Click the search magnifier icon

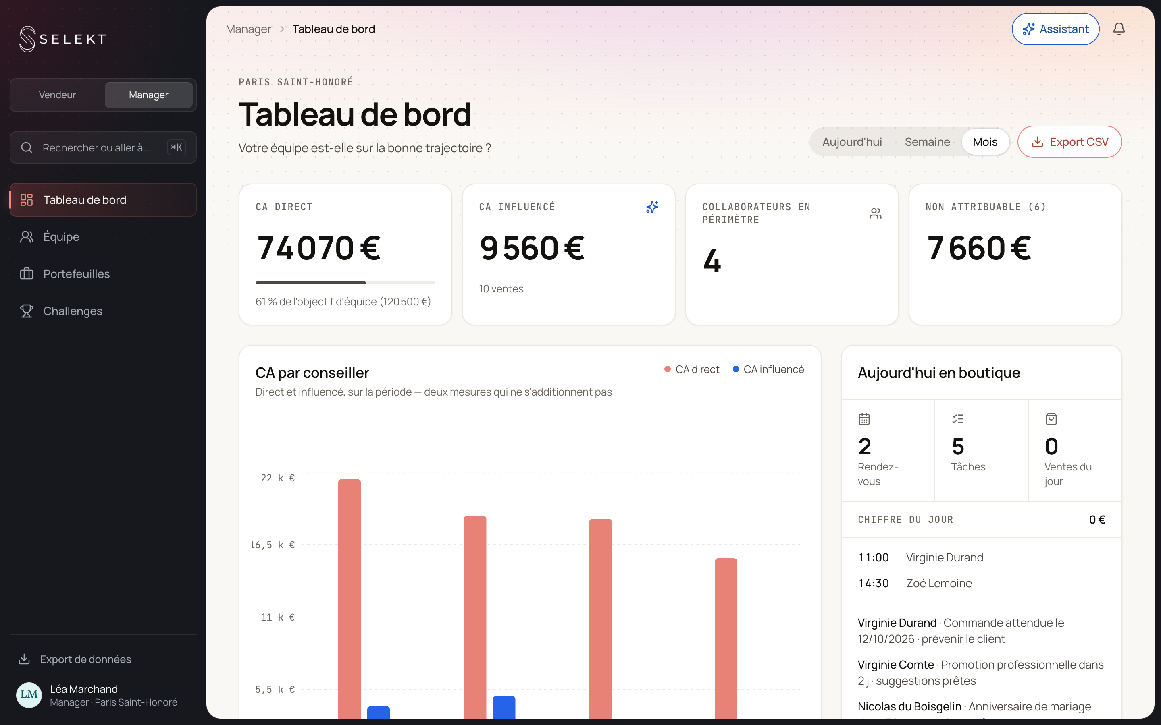tap(27, 148)
